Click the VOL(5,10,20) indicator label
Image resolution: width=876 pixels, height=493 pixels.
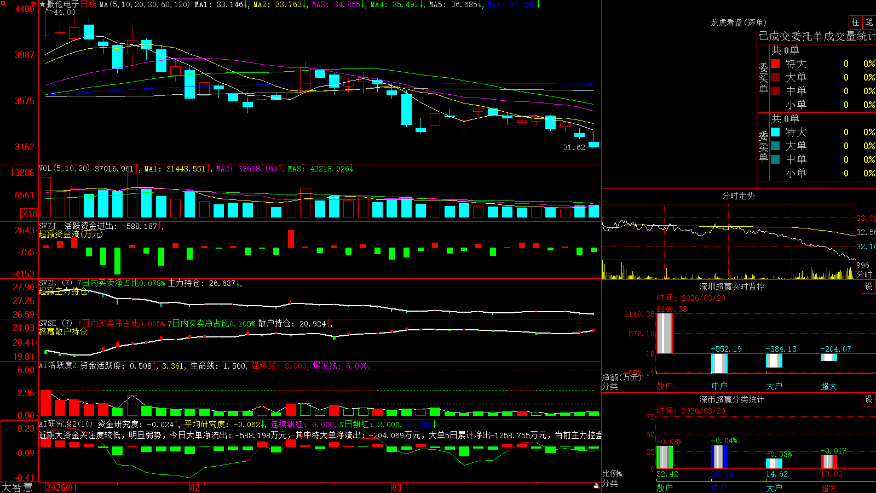click(64, 168)
